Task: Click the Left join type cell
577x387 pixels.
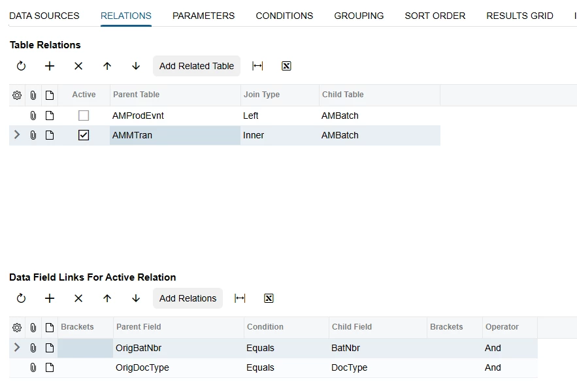Action: pos(280,116)
